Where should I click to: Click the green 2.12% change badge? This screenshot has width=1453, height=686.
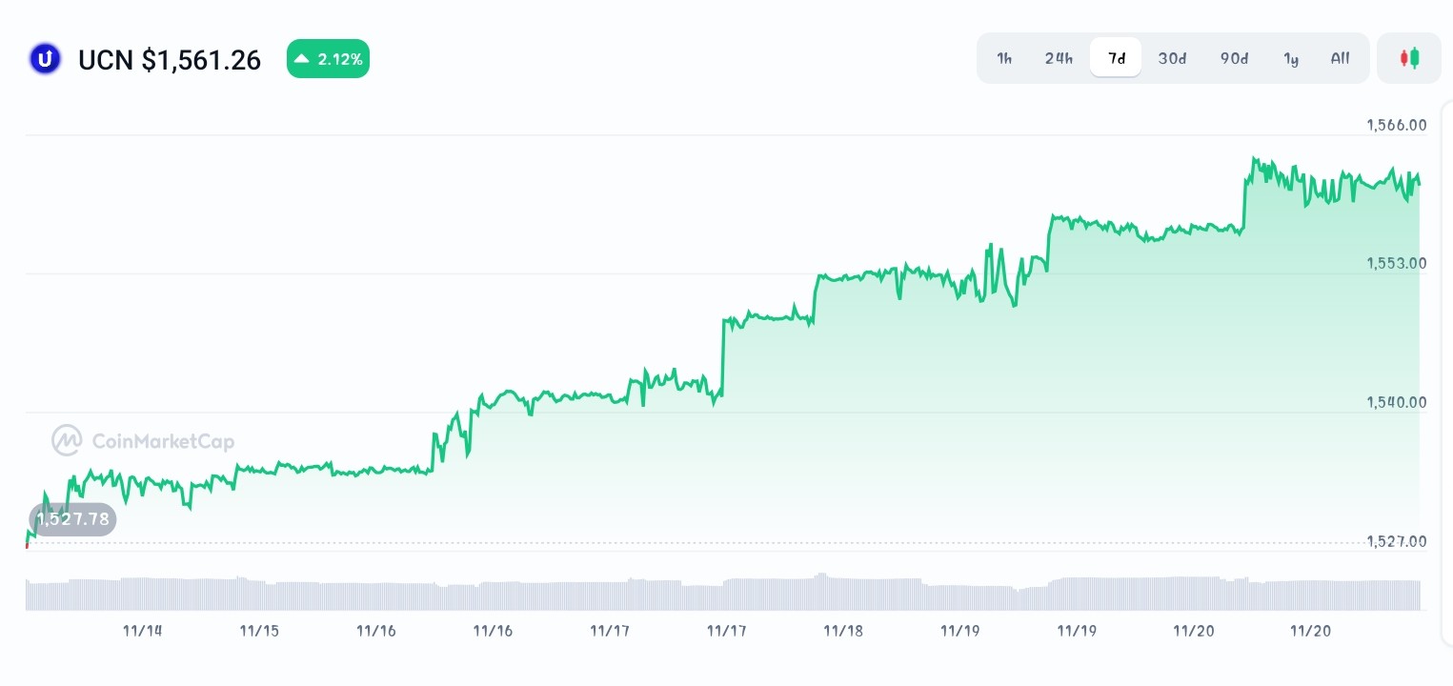[x=328, y=59]
